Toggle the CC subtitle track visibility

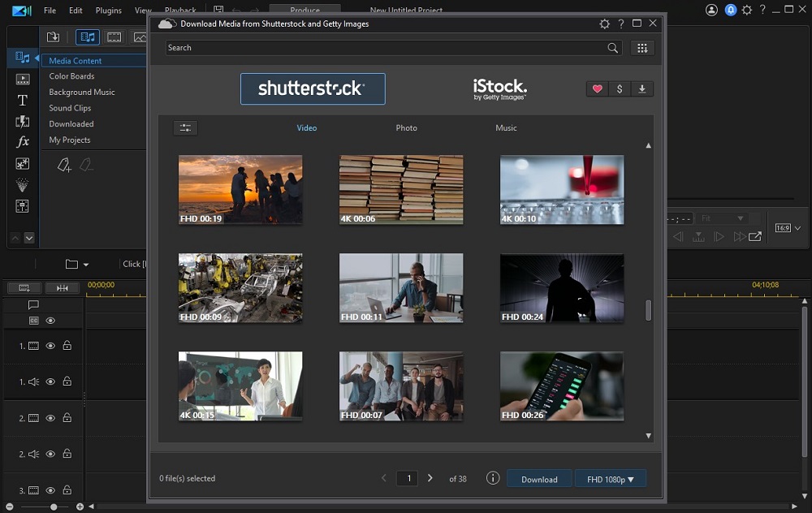pyautogui.click(x=50, y=320)
